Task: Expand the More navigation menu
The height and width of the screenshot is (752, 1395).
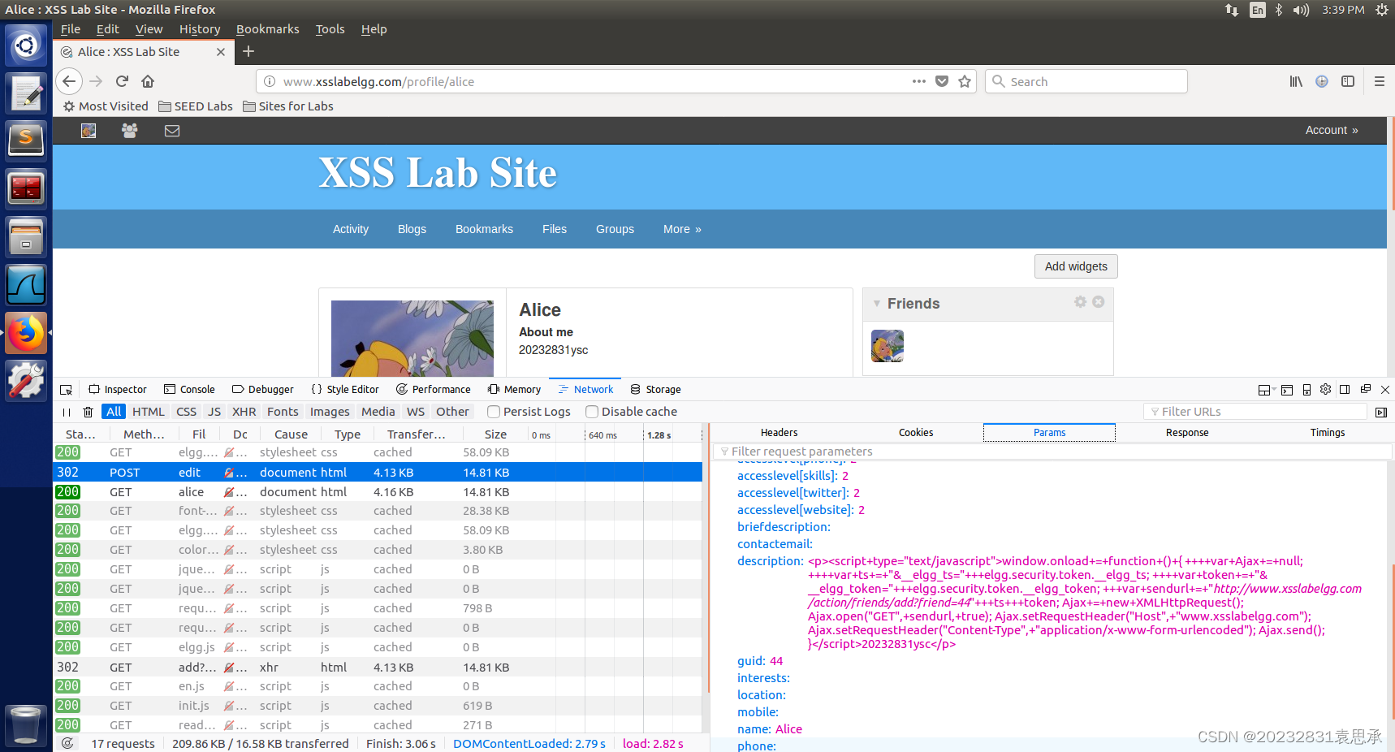Action: point(682,229)
